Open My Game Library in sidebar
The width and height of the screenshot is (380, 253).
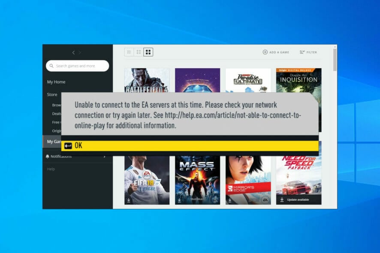point(52,142)
